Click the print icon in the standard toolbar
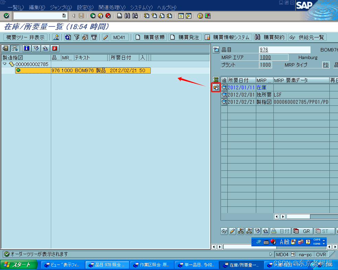Screen dimensions: 338x270 click(x=120, y=15)
